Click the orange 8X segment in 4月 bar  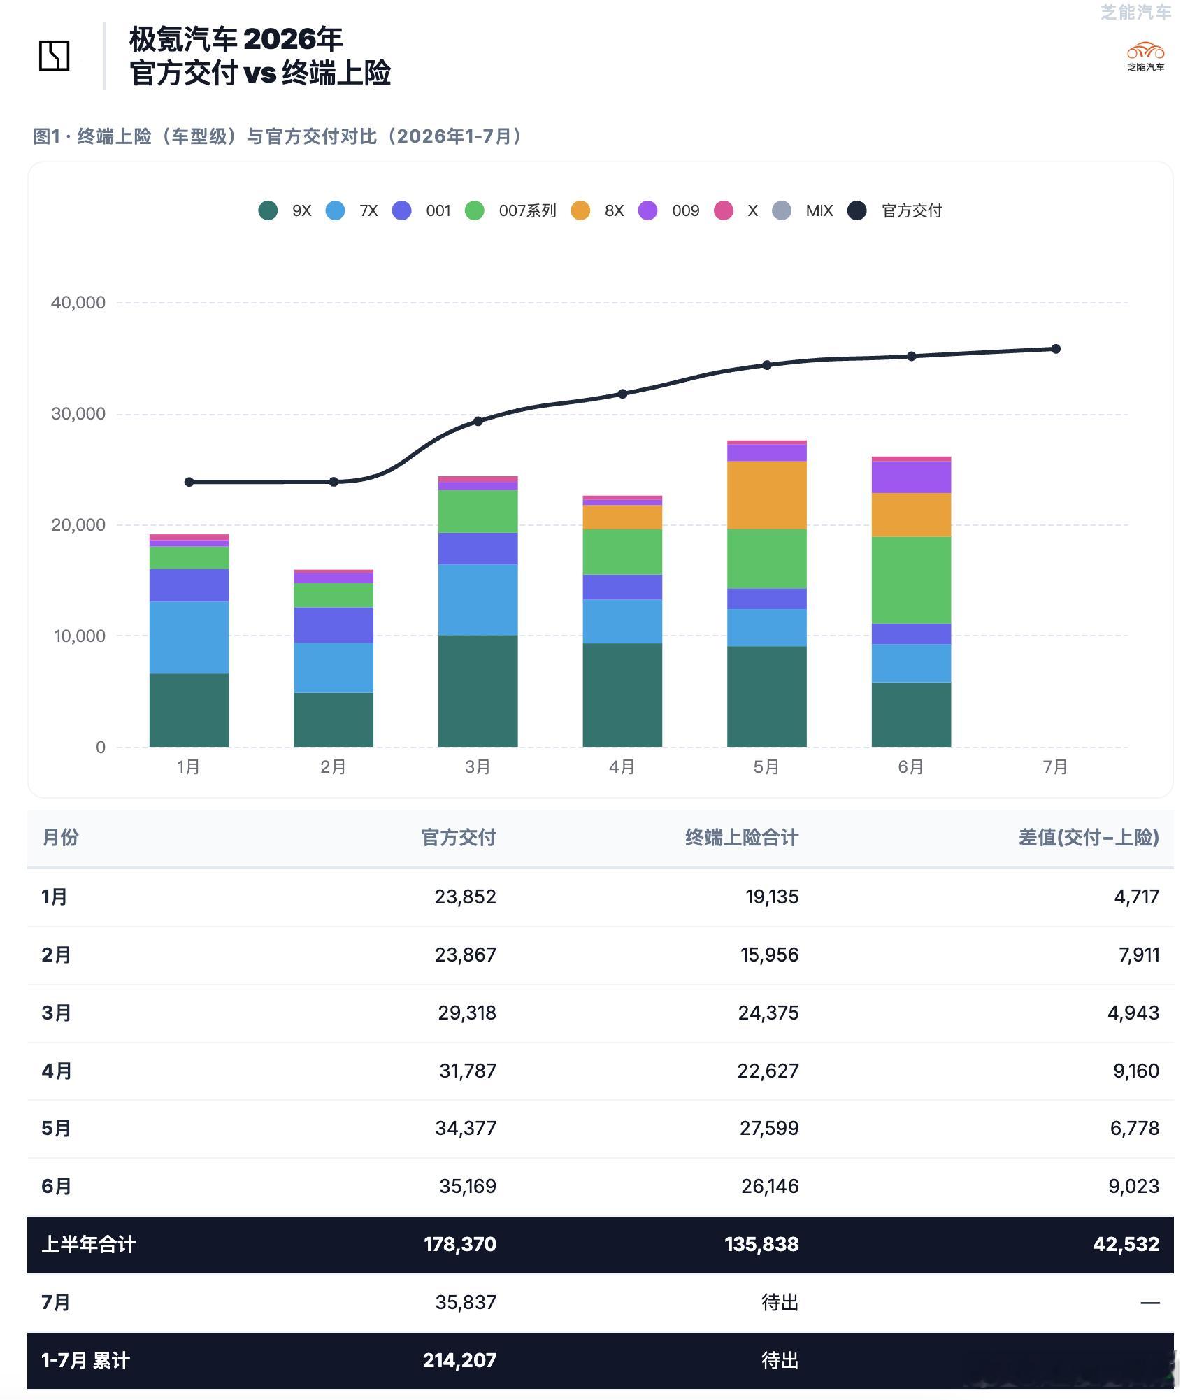[x=622, y=517]
